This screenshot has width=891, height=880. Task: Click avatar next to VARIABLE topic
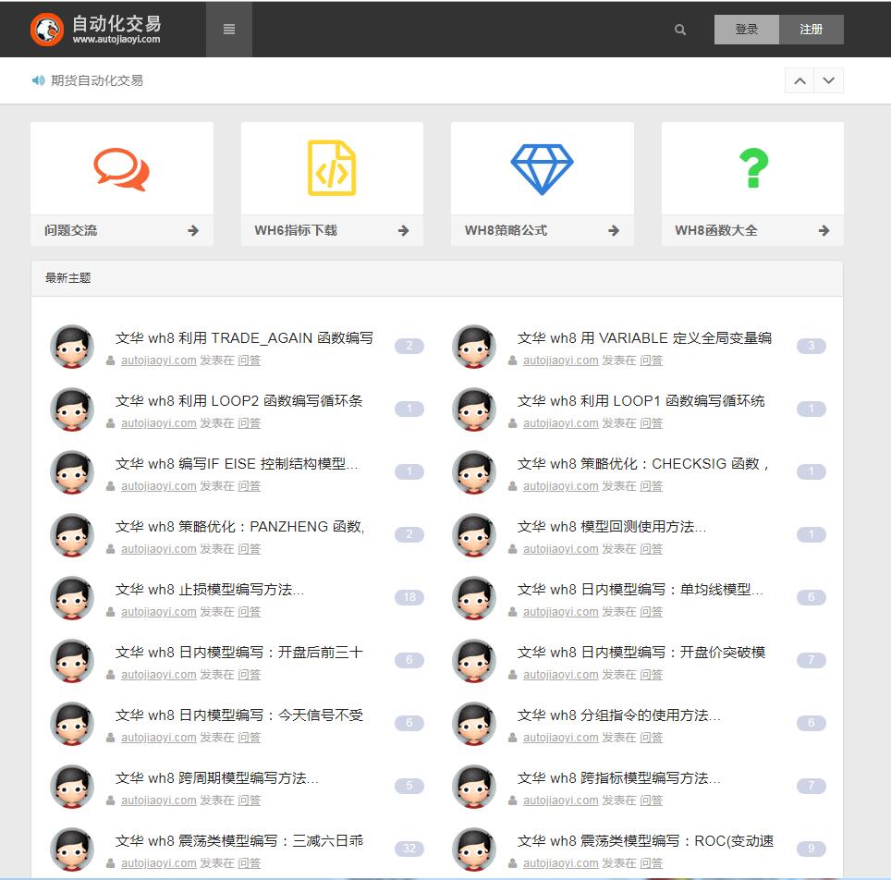coord(474,347)
